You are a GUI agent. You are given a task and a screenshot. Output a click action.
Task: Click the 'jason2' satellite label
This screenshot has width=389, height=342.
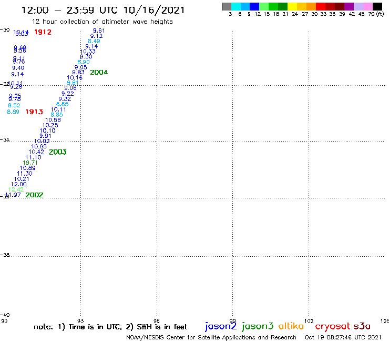point(220,326)
